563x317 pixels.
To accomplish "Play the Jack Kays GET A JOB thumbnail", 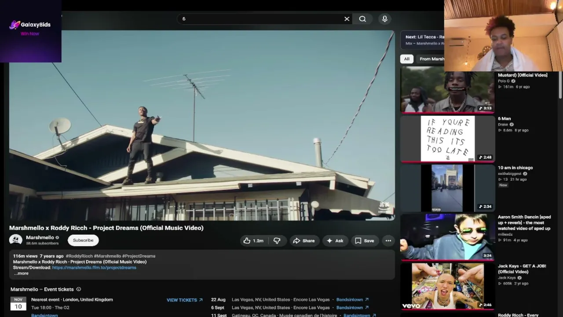I will 447,287.
